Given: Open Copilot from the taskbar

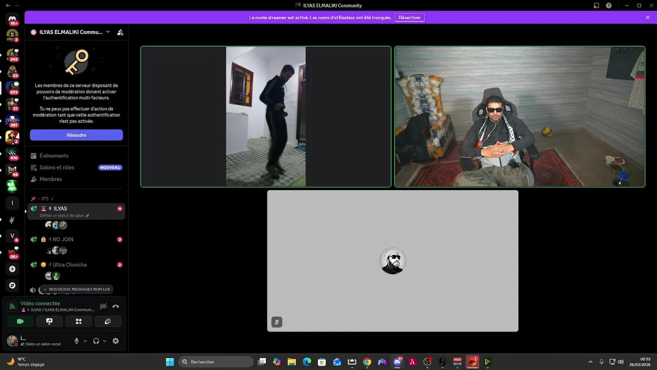Looking at the screenshot, I should coord(277,362).
